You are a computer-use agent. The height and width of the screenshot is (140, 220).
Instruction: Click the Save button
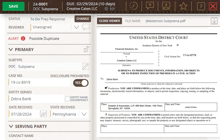tap(13, 6)
